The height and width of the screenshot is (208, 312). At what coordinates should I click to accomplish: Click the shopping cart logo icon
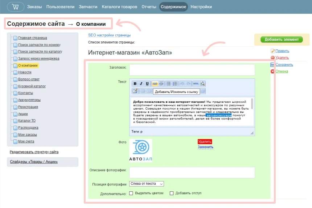[x=16, y=7]
